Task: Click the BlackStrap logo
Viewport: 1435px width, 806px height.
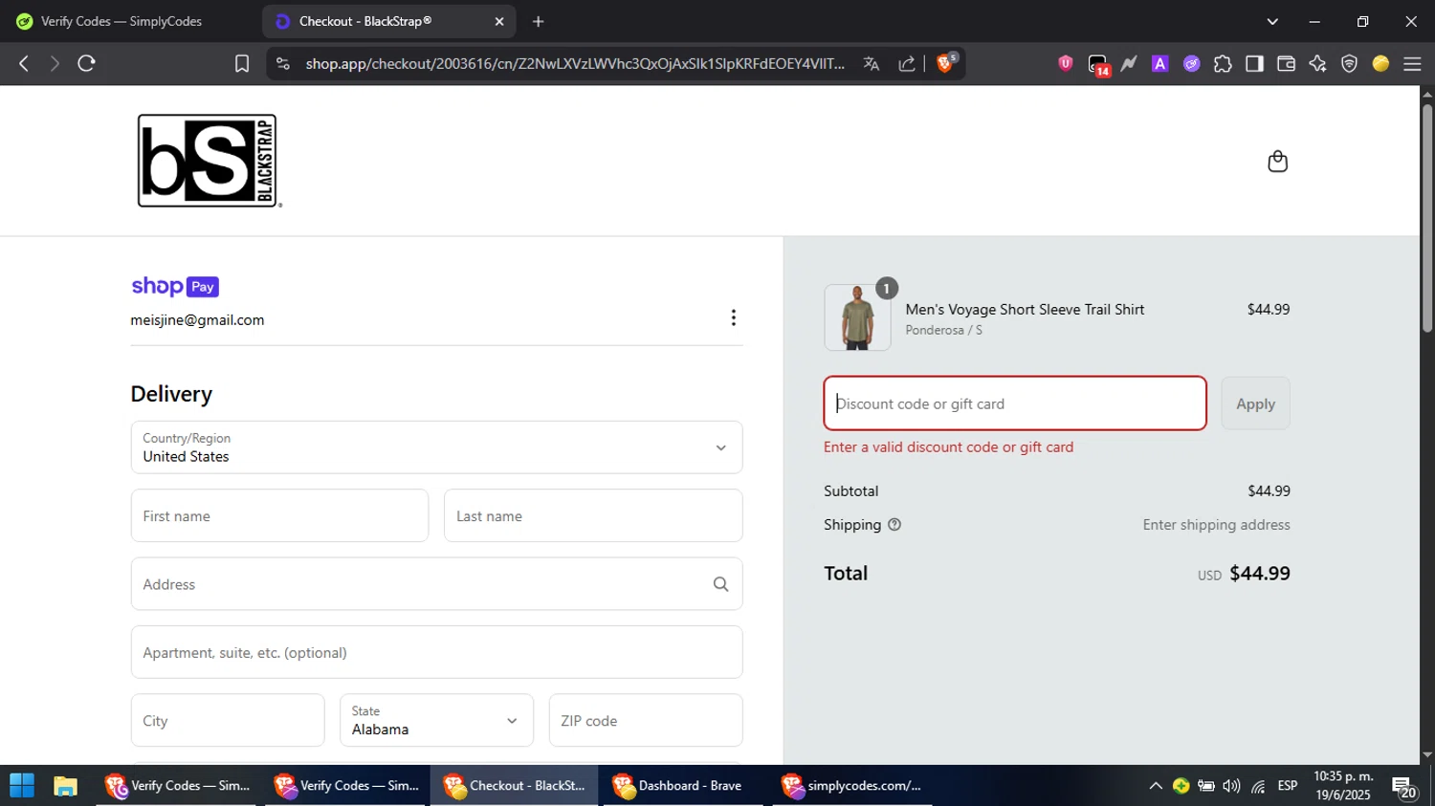Action: [210, 161]
